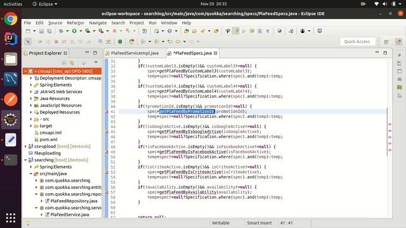Click the Debug bug toolbar icon
The width and height of the screenshot is (406, 228).
pos(61,31)
